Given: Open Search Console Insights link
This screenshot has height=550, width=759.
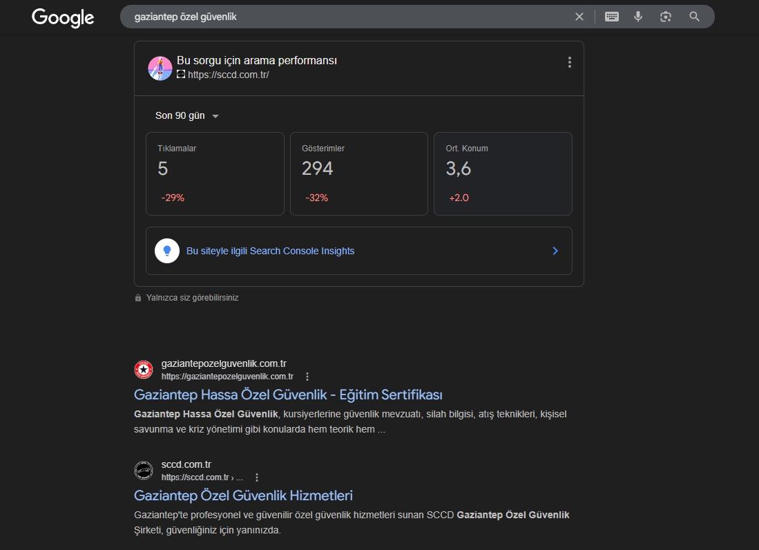Looking at the screenshot, I should 270,251.
